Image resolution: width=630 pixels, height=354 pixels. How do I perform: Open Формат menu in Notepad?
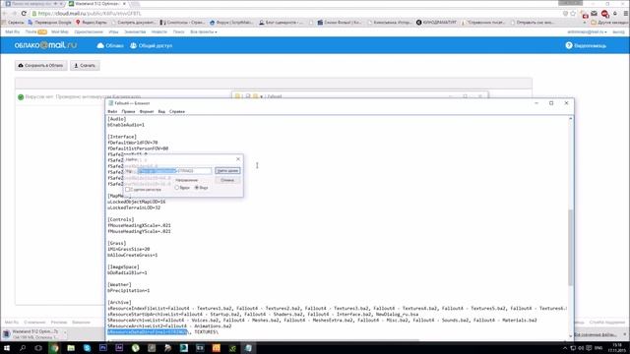[147, 111]
